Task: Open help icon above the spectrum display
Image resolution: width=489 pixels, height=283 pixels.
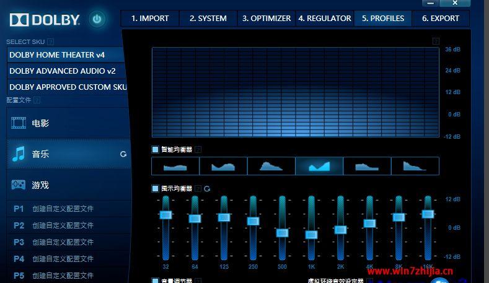Action: tap(436, 41)
